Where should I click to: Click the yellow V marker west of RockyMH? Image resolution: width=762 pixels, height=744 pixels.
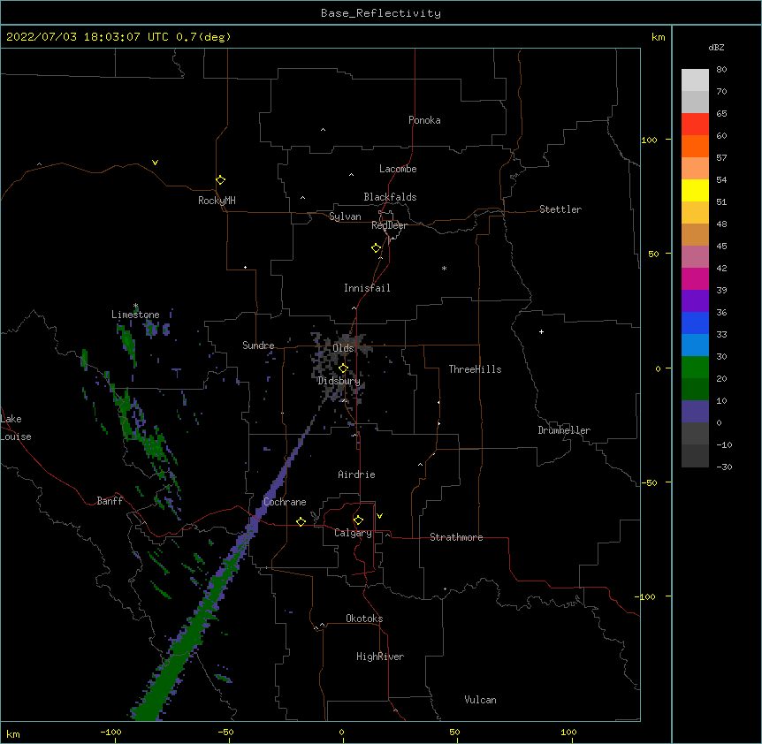pos(155,163)
